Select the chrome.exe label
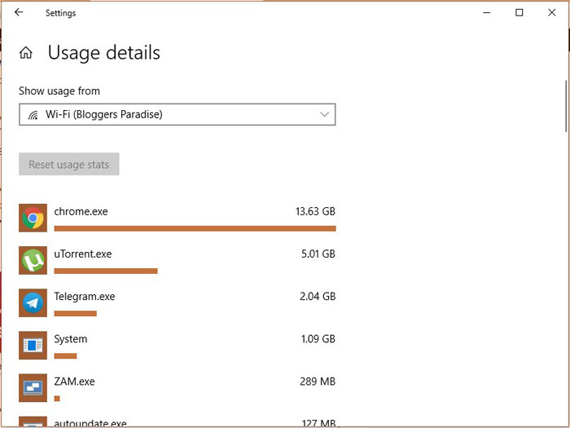Viewport: 570px width, 428px height. click(81, 211)
